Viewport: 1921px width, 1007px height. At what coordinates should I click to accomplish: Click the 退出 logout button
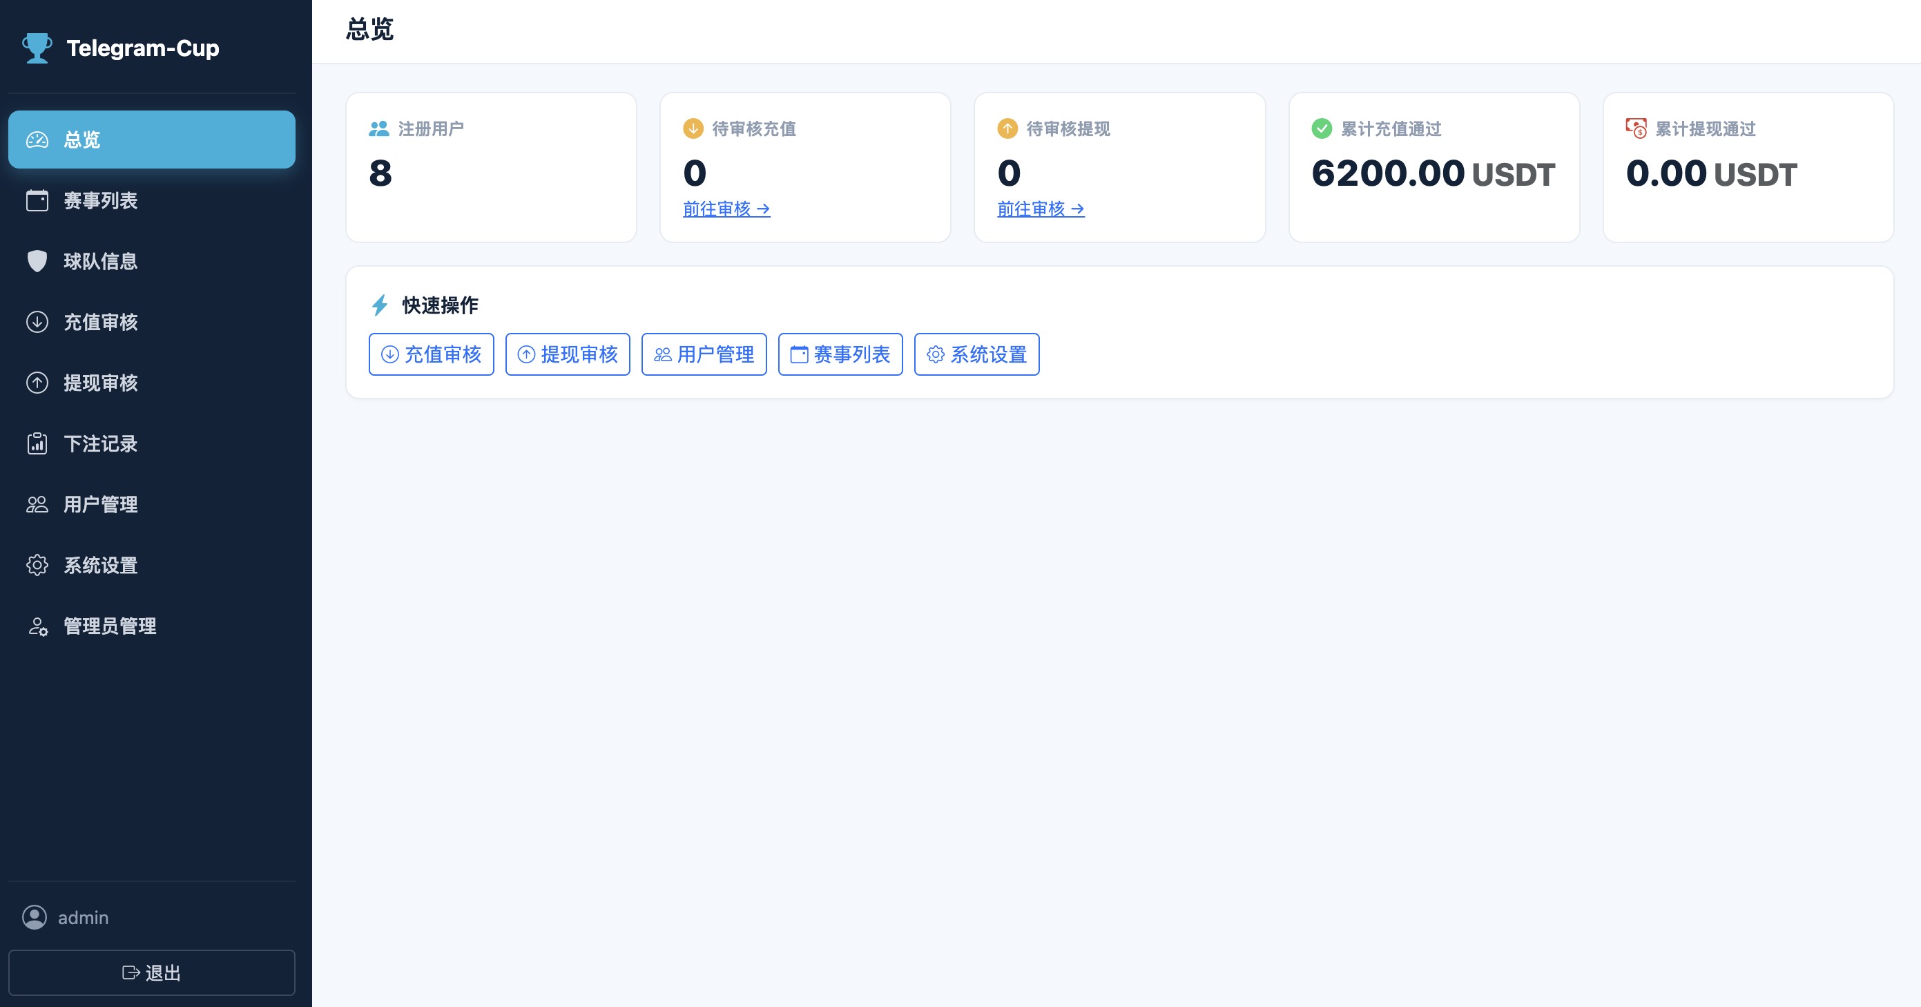tap(151, 972)
